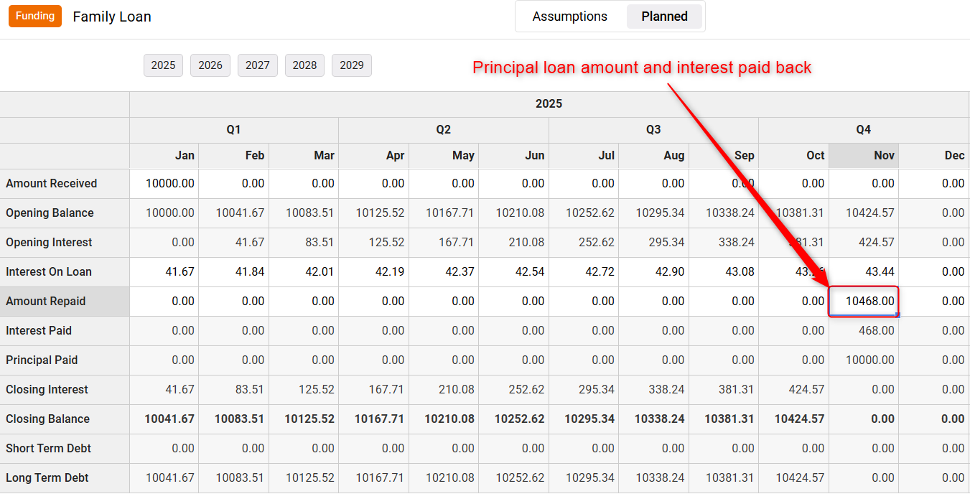Click Opening Balance 10424.57 in Nov
The height and width of the screenshot is (499, 970).
point(864,213)
